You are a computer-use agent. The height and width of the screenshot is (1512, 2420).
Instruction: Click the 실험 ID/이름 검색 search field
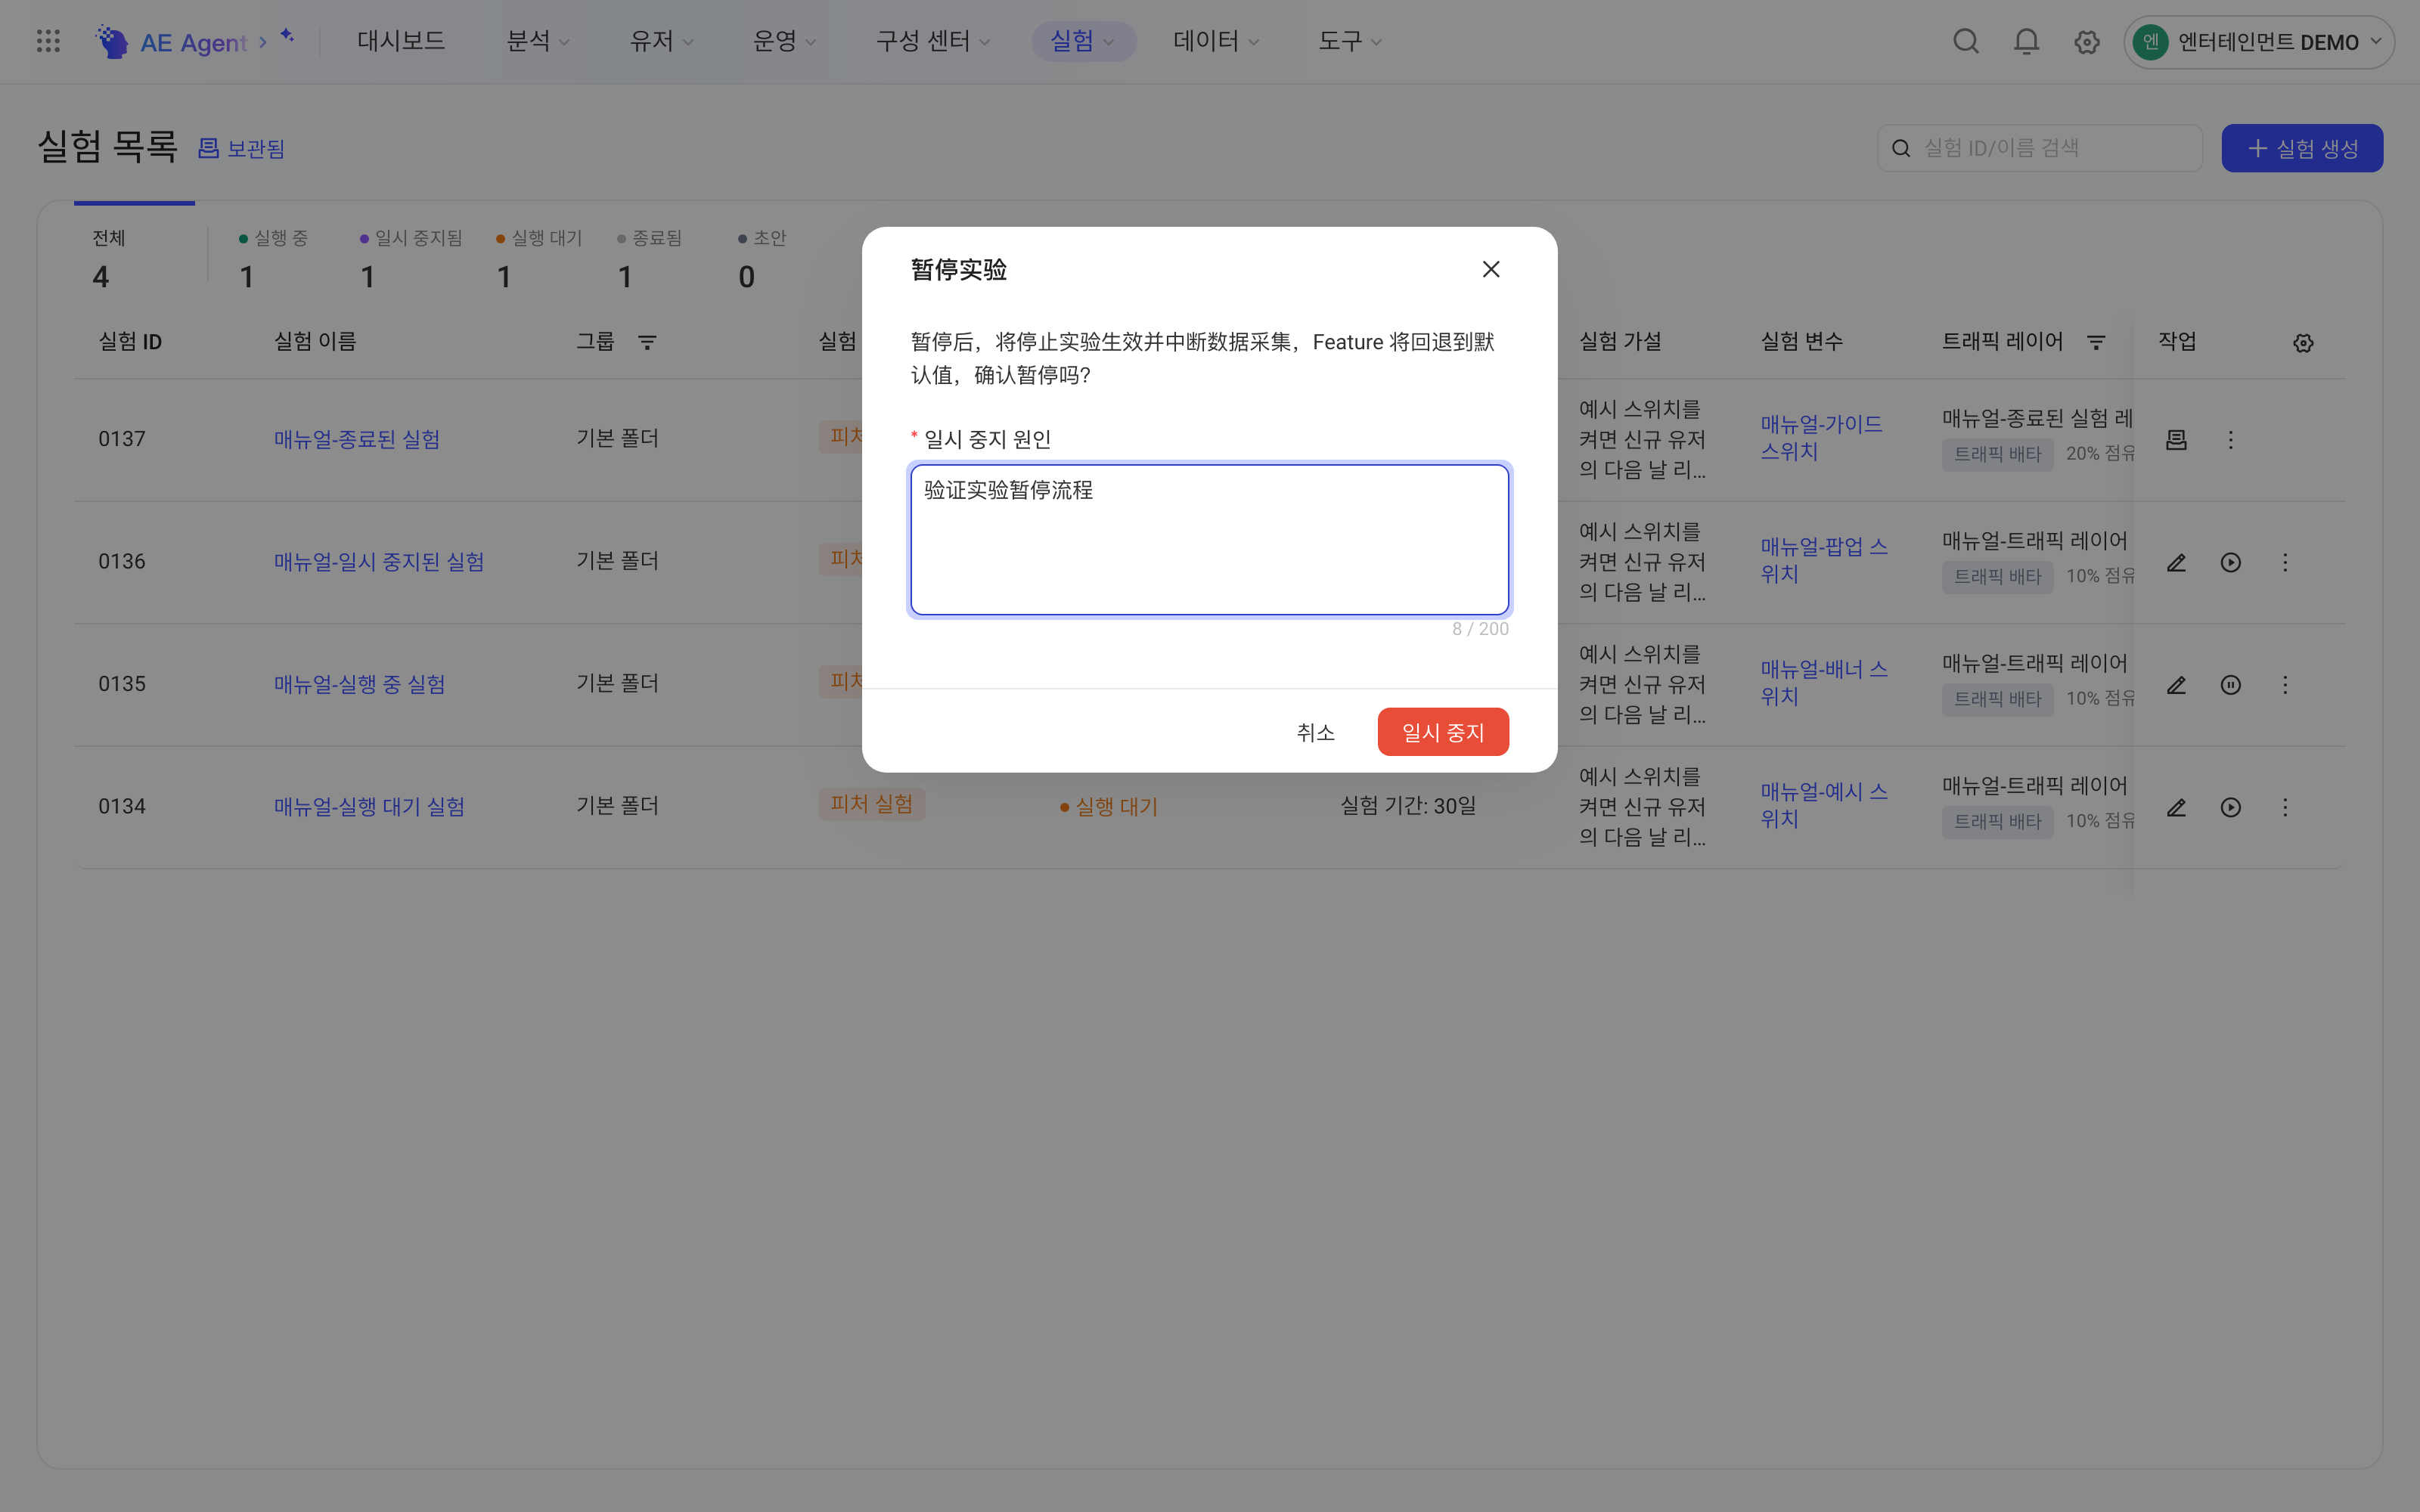tap(2040, 148)
